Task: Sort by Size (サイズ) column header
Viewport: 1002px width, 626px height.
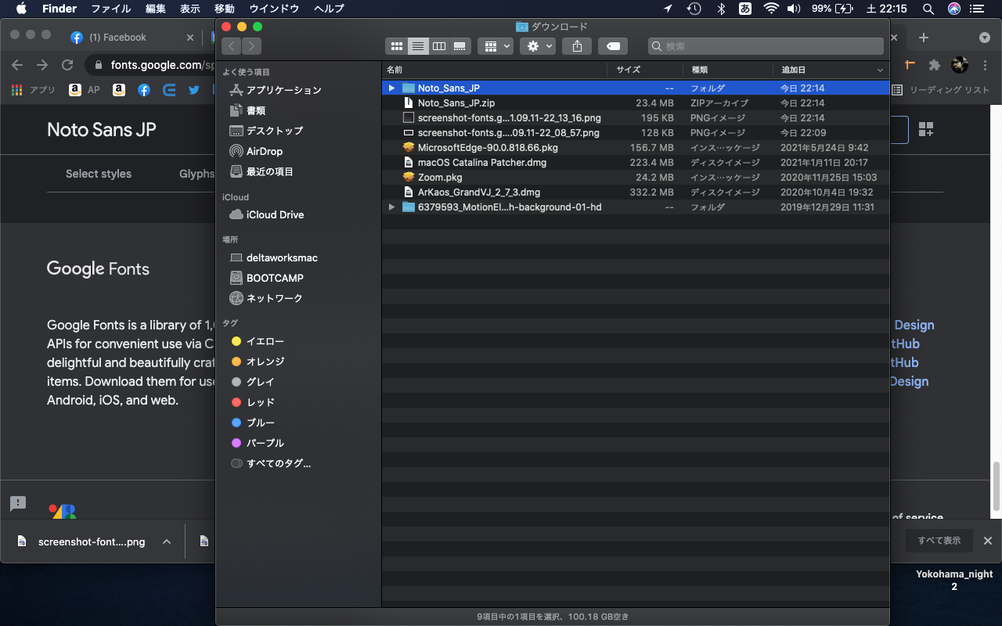Action: point(645,70)
